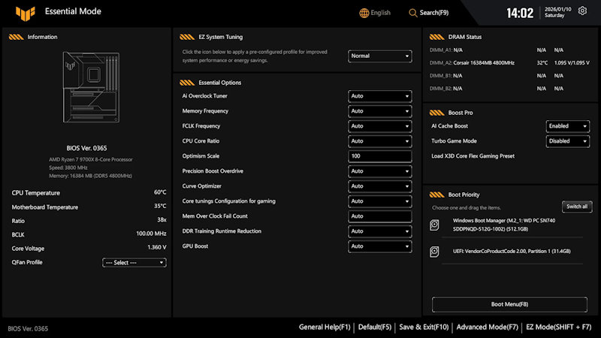Open settings via the gear icon
Viewport: 601px width, 338px height.
582,11
